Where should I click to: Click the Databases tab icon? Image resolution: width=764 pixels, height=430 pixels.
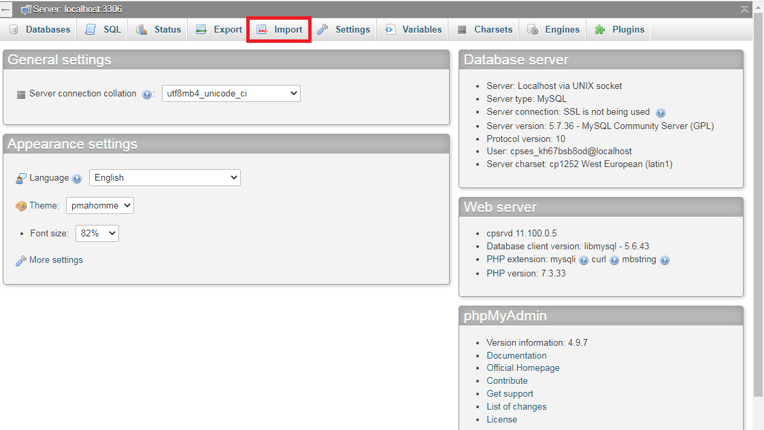point(14,30)
